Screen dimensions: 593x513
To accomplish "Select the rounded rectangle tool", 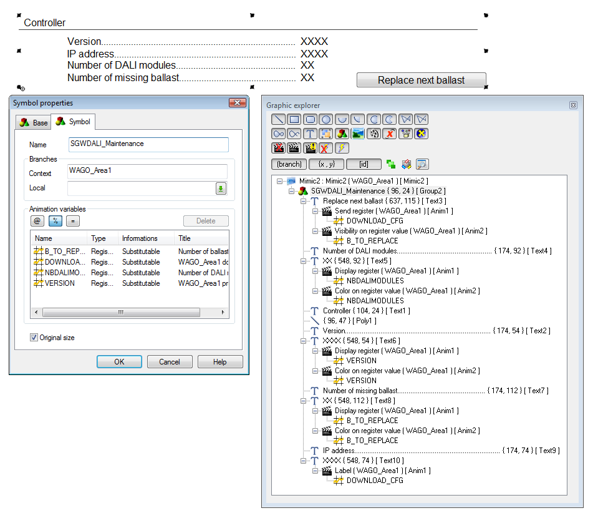I will [310, 119].
